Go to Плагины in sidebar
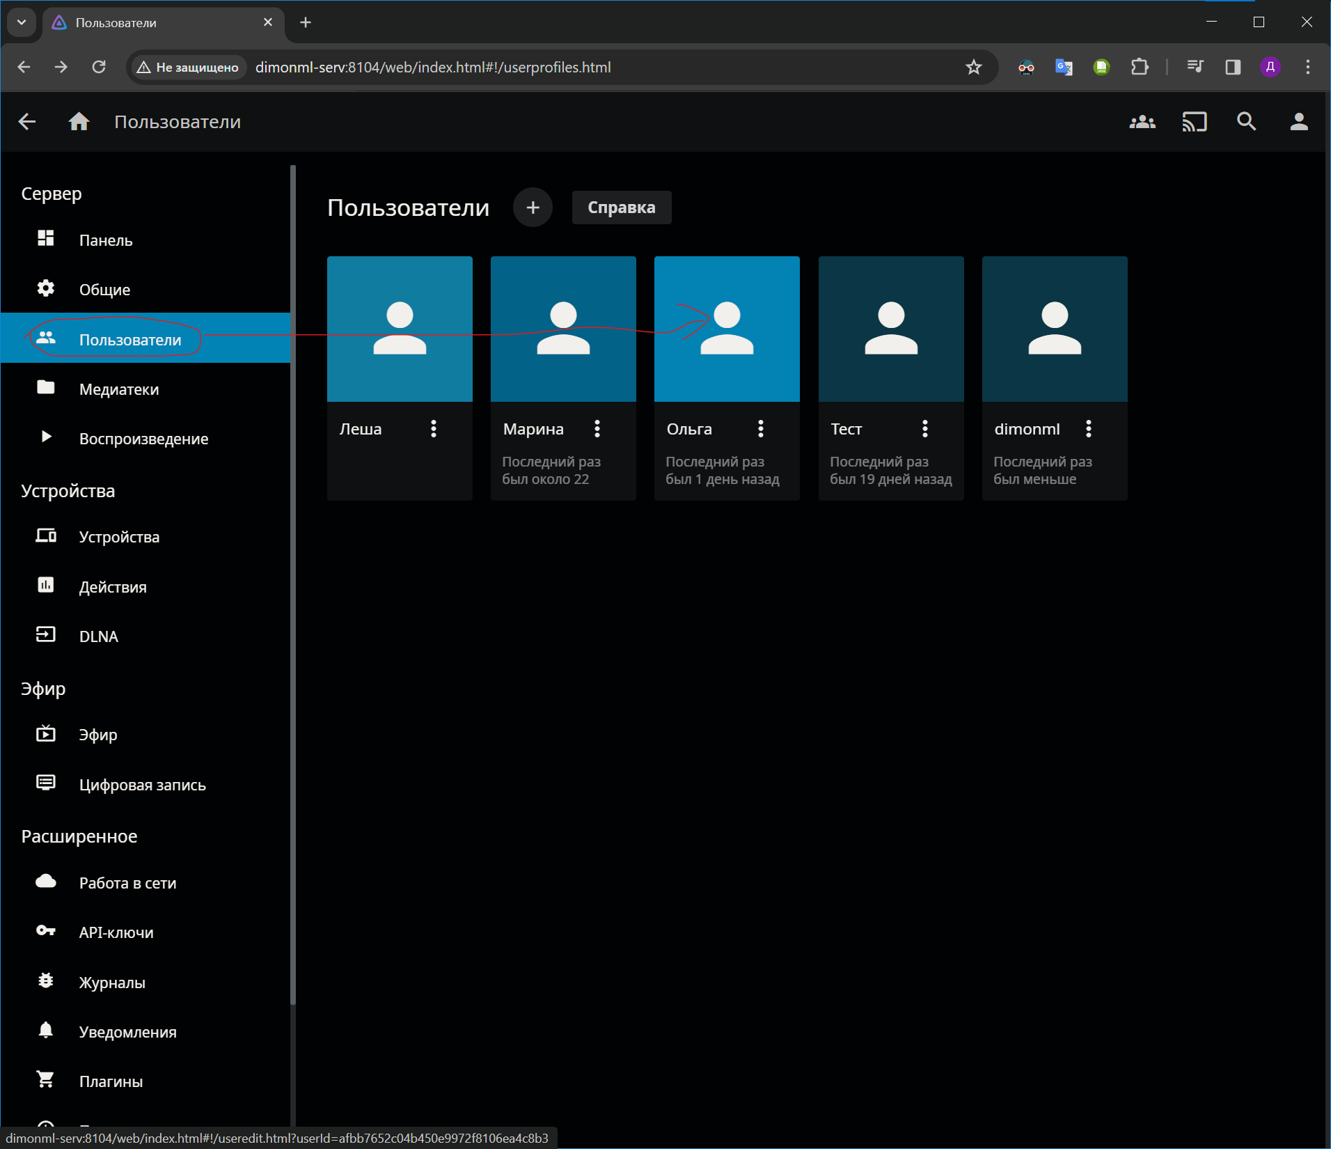Screen dimensions: 1331x1149 111,1081
